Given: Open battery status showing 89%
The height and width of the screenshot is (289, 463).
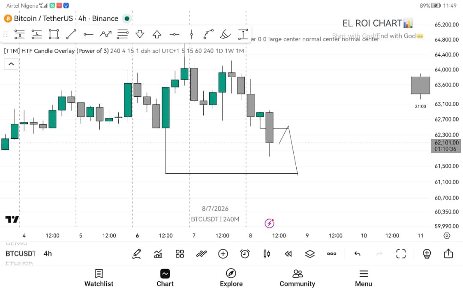Looking at the screenshot, I should [x=430, y=6].
